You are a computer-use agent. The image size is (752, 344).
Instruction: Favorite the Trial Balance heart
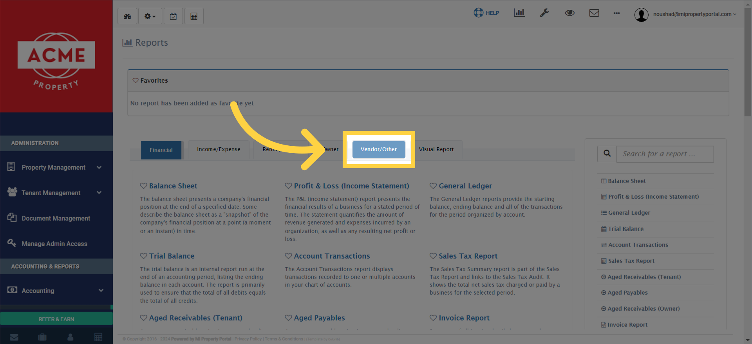144,256
